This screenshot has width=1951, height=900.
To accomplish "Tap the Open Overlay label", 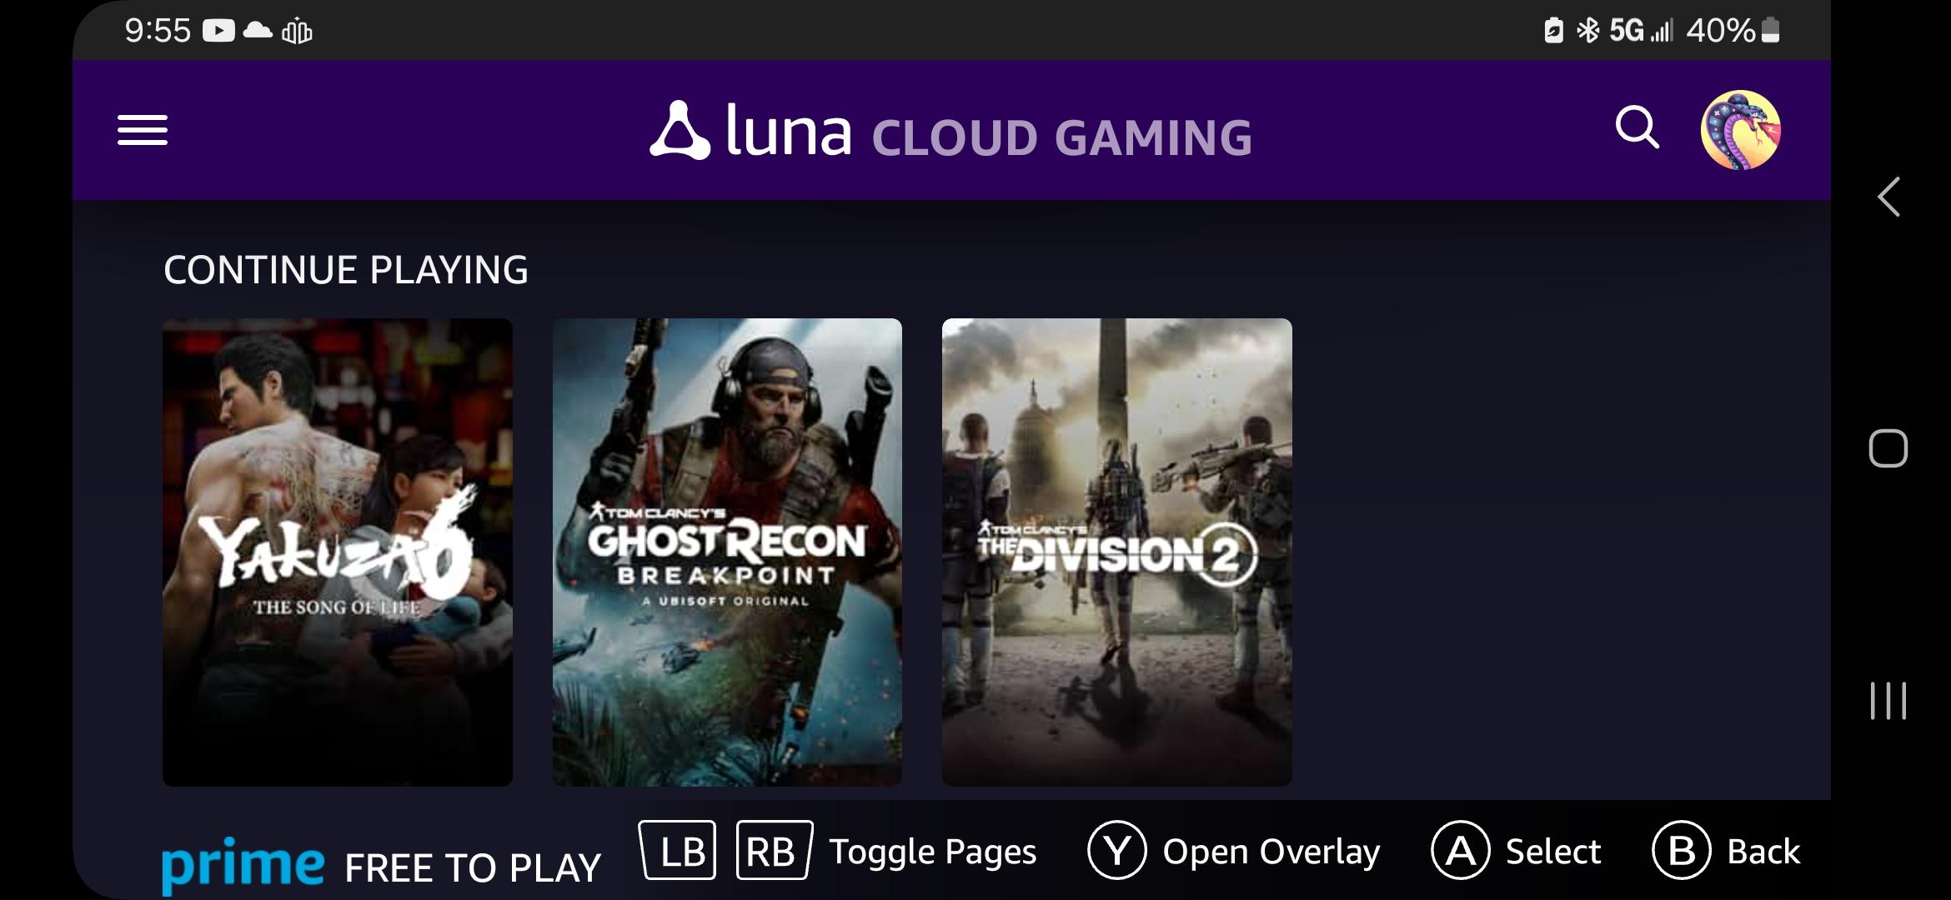I will [1271, 852].
